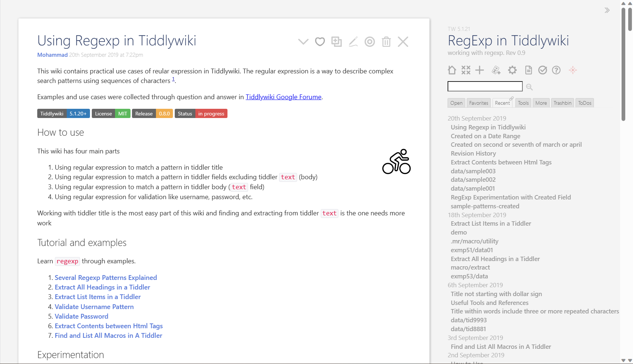Edit this tiddler with the pencil icon

(353, 42)
